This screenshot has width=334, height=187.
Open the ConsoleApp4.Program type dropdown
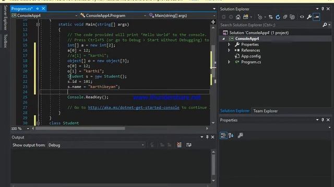[145, 16]
